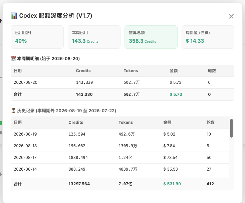
Task: Click the bar chart icon beside Codex title
Action: pos(14,16)
